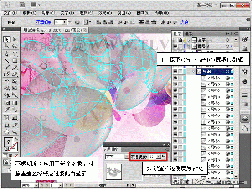Viewport: 252px width, 189px height.
Task: Select the Type tool
Action: pyautogui.click(x=15, y=54)
